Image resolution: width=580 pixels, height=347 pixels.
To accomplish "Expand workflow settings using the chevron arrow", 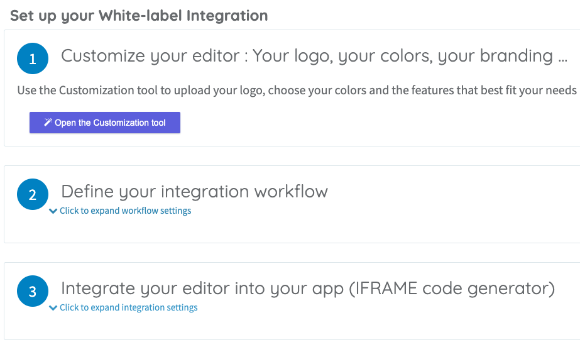I will point(53,211).
